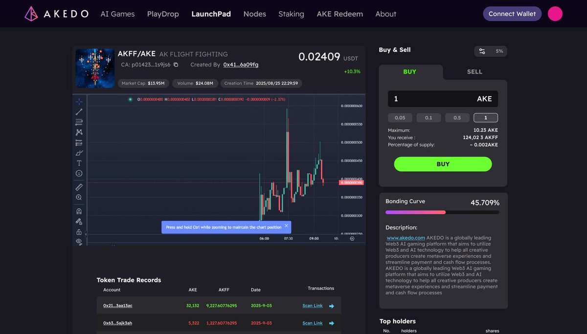The width and height of the screenshot is (587, 334).
Task: Collapse the chart drawing toolbar
Action: click(86, 234)
